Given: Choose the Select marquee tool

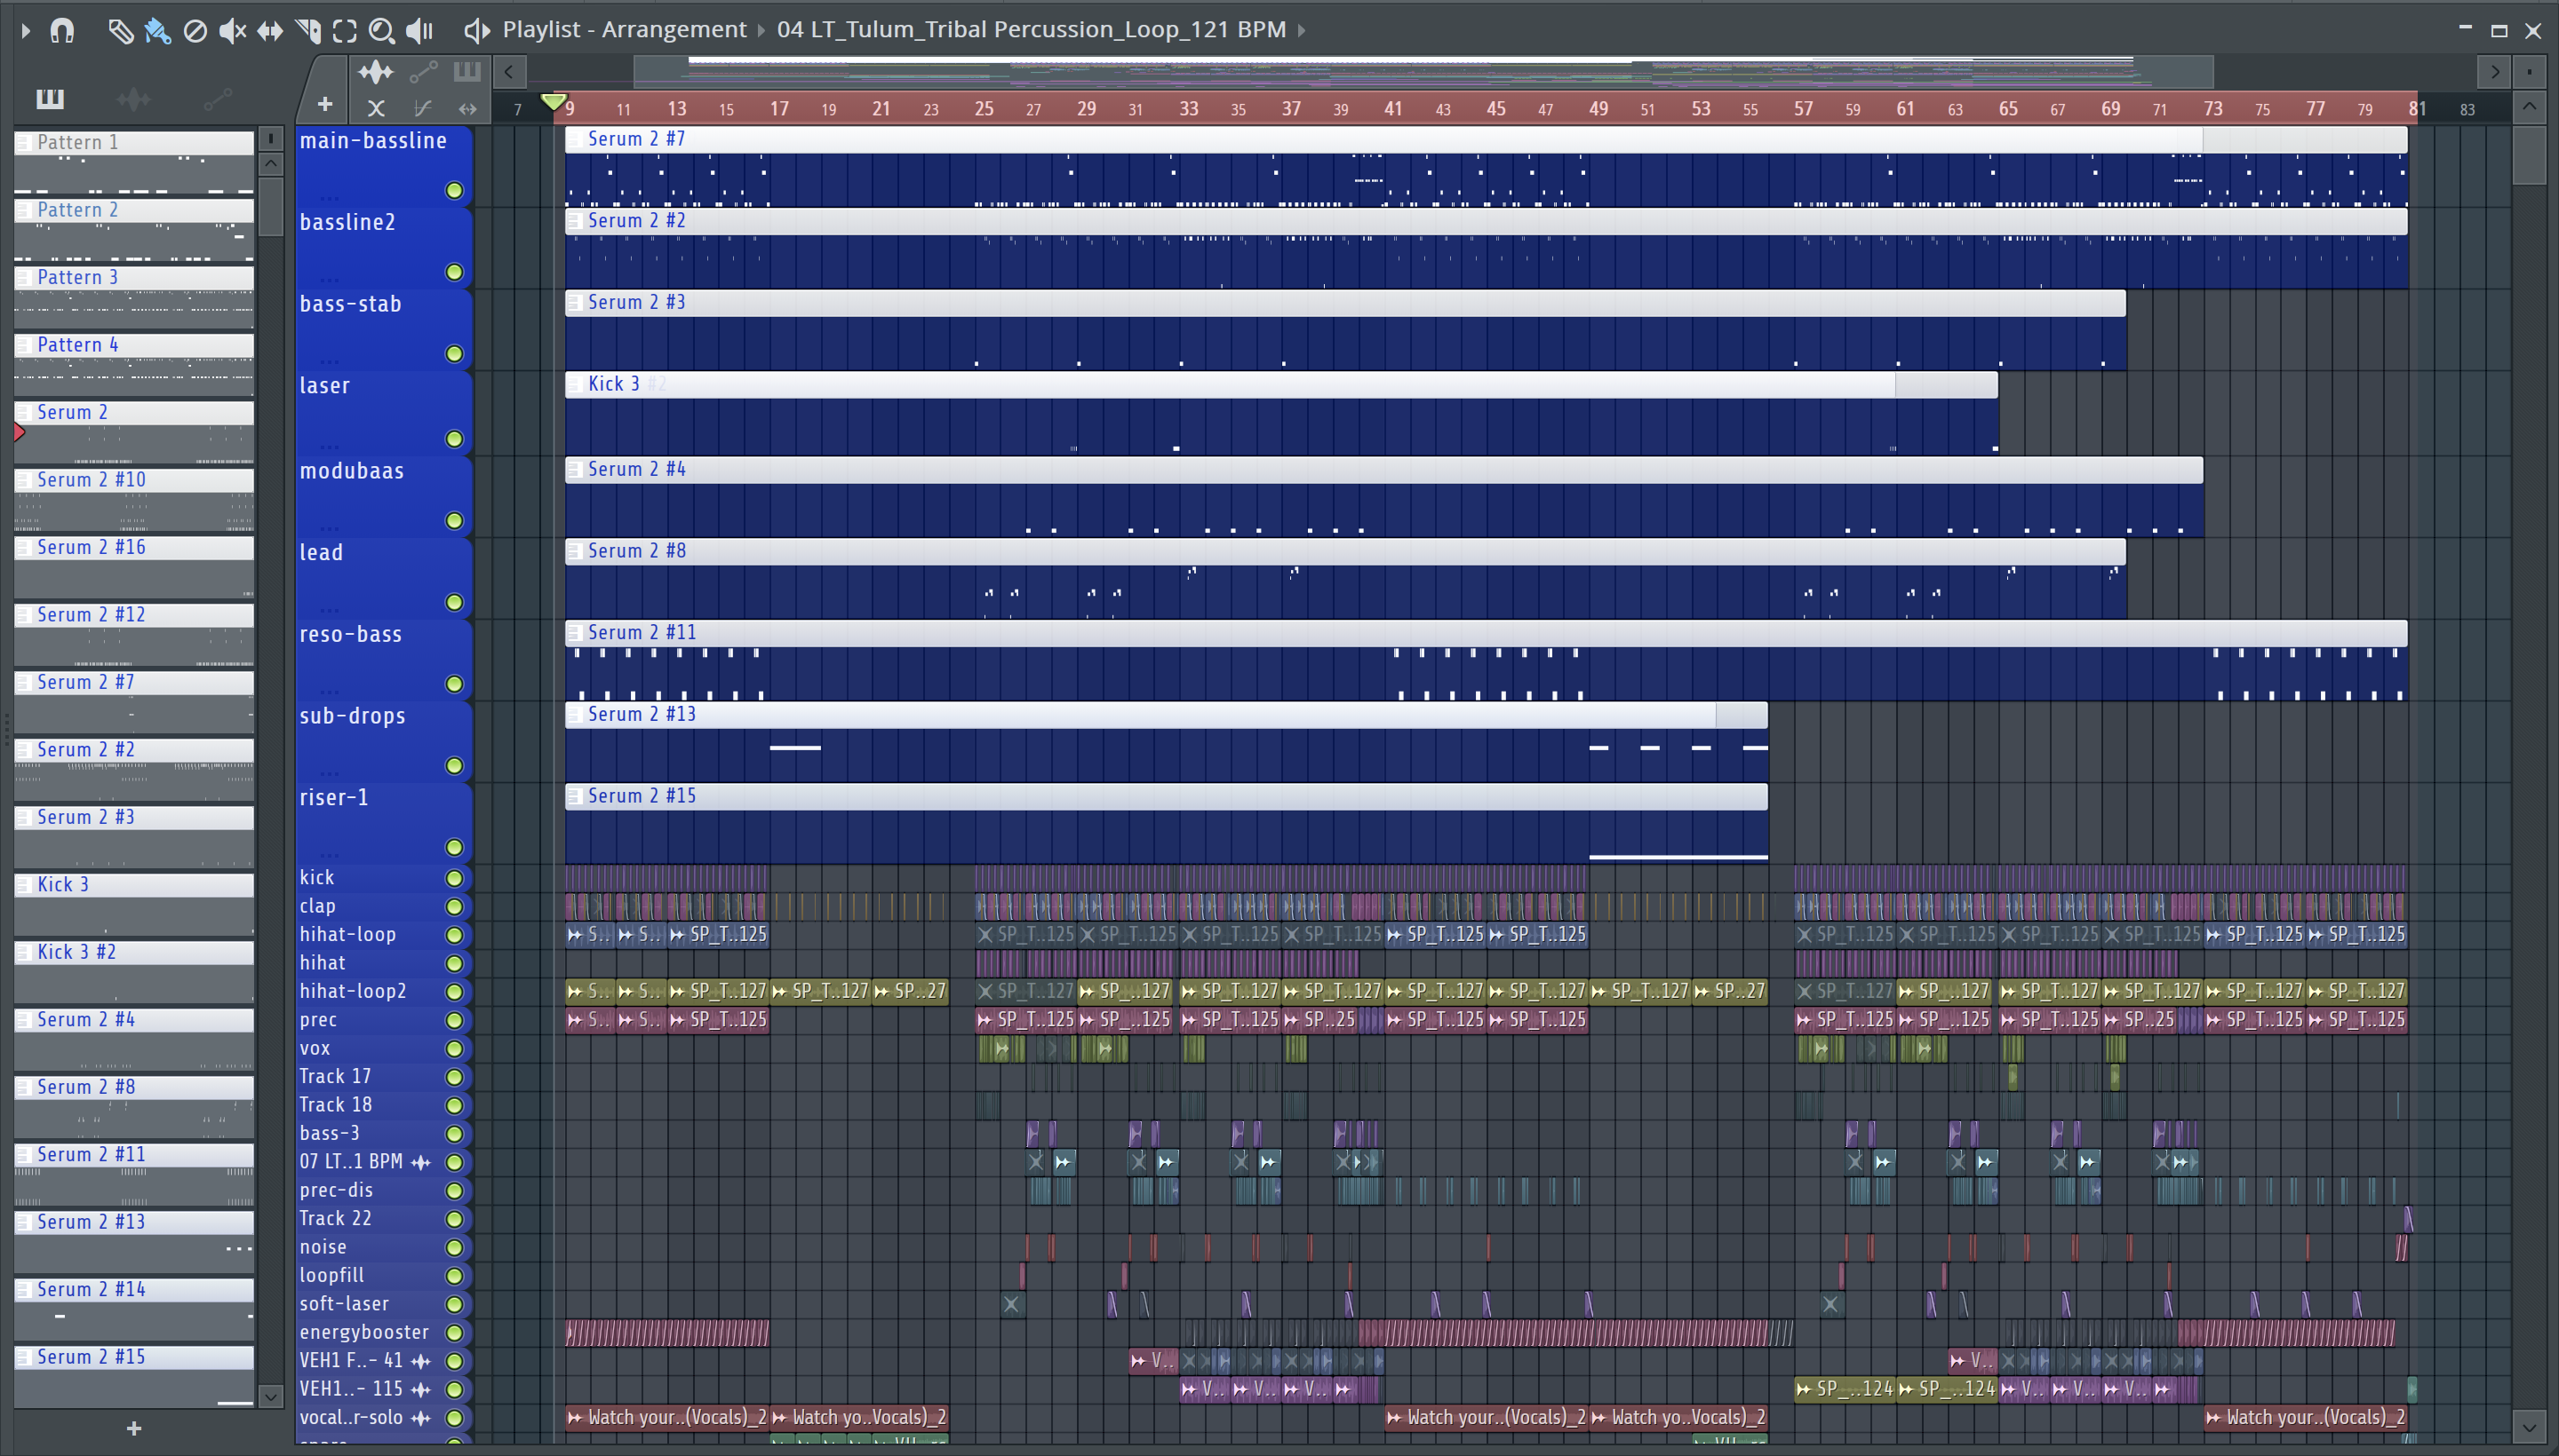Looking at the screenshot, I should click(344, 31).
